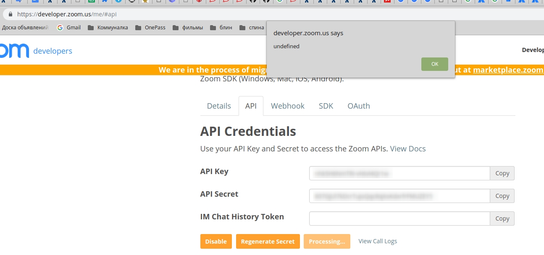Open the Доска объявлений bookmark
The height and width of the screenshot is (255, 544).
point(25,28)
